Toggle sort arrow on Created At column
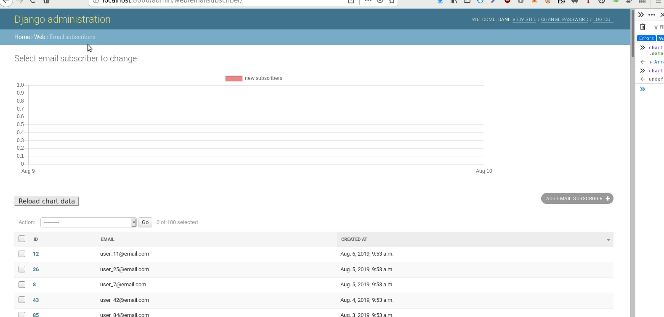Viewport: 664px width, 317px height. (x=608, y=240)
